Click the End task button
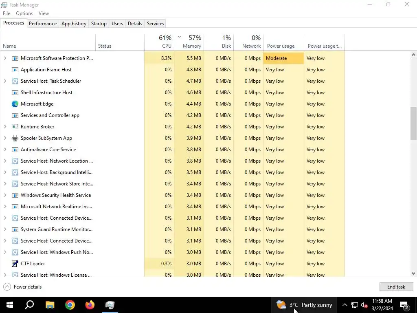 [396, 287]
